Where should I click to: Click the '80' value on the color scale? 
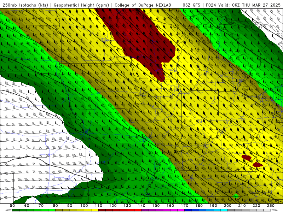tap(56, 206)
